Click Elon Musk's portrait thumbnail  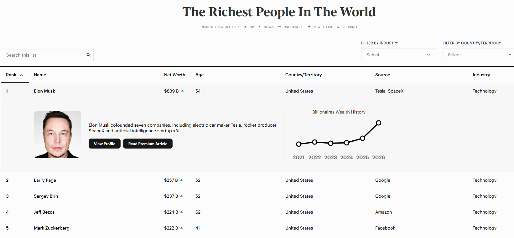coord(58,135)
